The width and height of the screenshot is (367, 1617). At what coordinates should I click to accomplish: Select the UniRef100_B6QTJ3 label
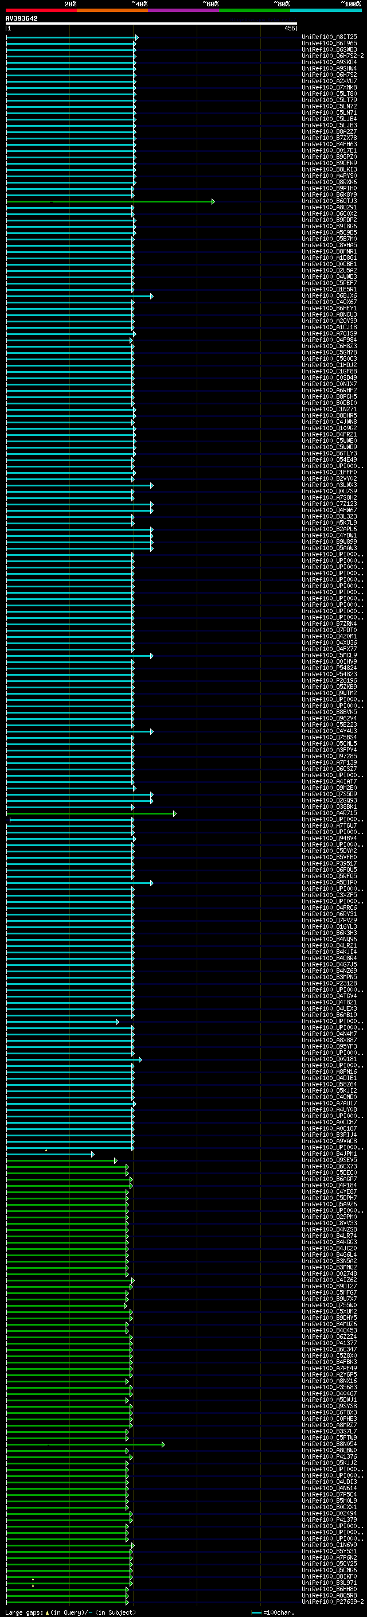tap(329, 201)
